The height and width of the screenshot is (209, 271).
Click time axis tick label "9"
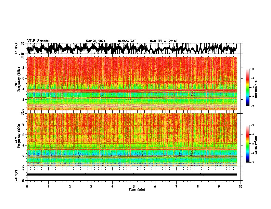219,186
